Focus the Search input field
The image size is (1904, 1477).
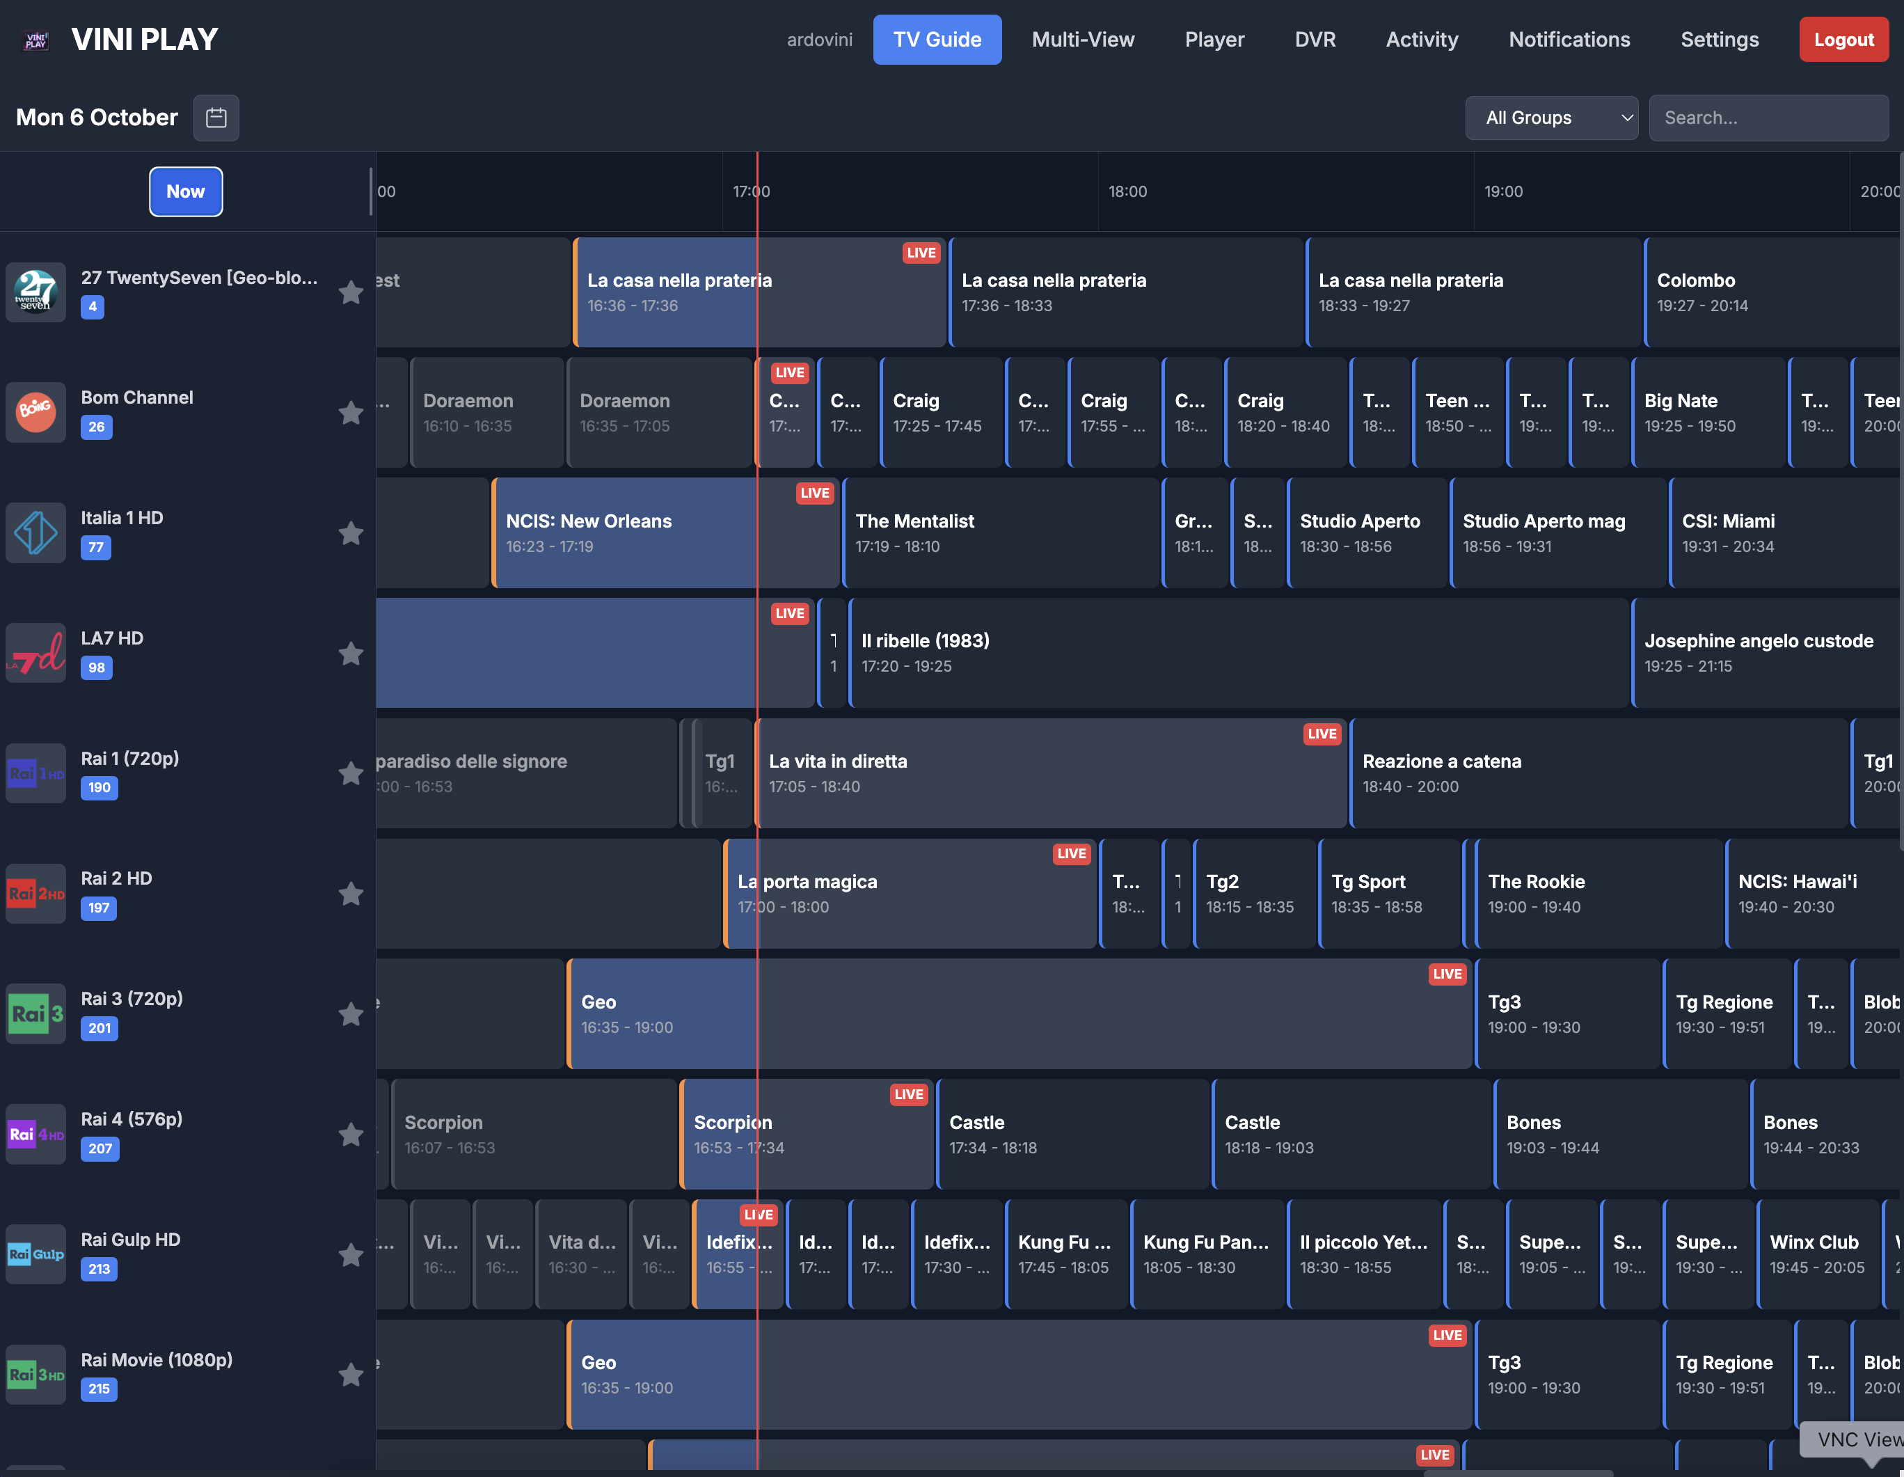(1768, 118)
